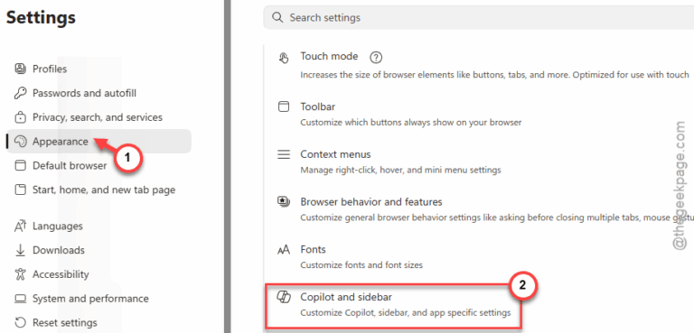Click the Context menus hamburger icon
Viewport: 694px width, 333px height.
283,154
